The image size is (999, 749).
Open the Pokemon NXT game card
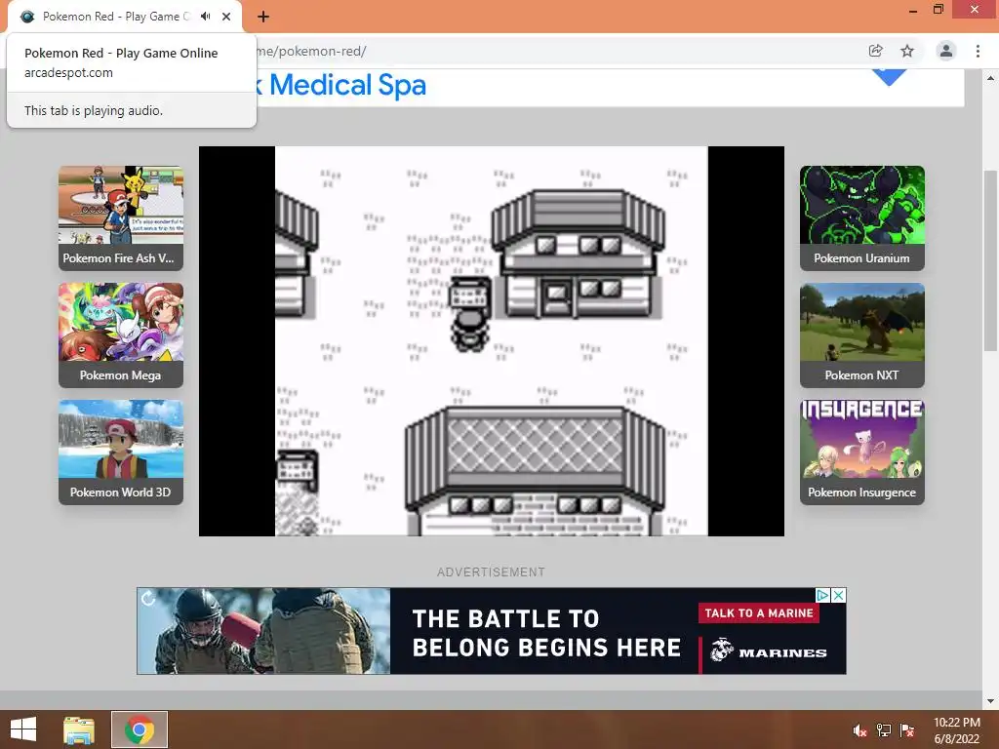(x=862, y=335)
